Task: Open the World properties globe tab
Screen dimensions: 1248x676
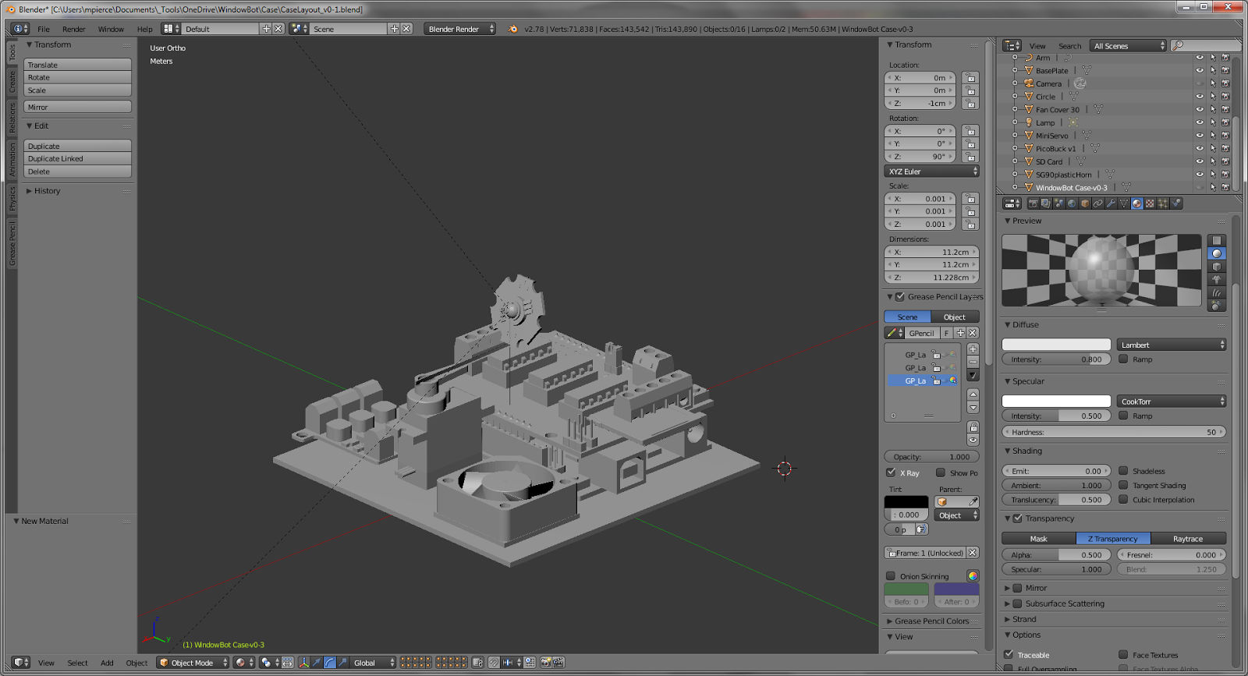Action: coord(1072,204)
